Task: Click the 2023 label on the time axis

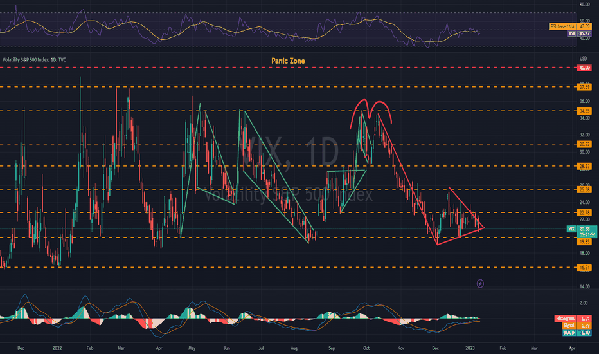Action: tap(470, 348)
